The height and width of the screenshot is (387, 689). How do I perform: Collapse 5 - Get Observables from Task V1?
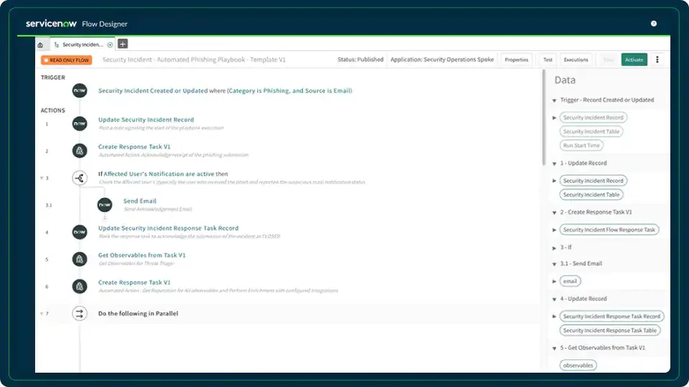click(x=554, y=348)
